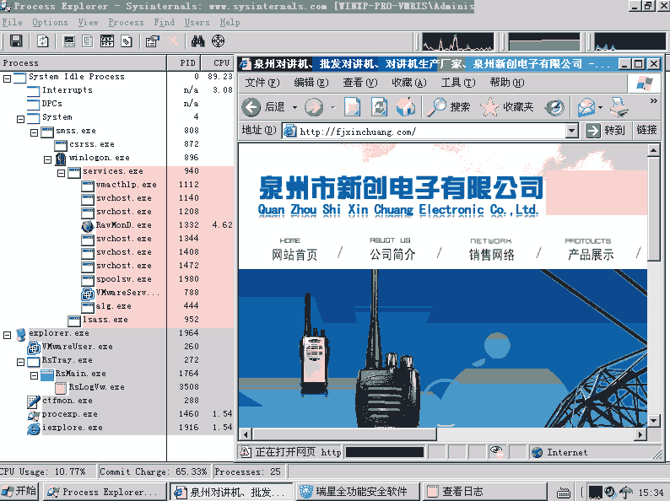Viewport: 670px width, 501px height.
Task: Switch to 查看日志 taskbar button
Action: [486, 492]
